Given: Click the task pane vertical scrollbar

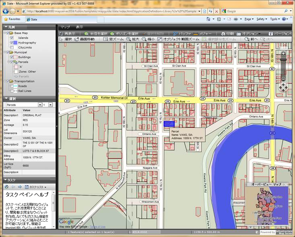Looking at the screenshot, I should point(54,210).
